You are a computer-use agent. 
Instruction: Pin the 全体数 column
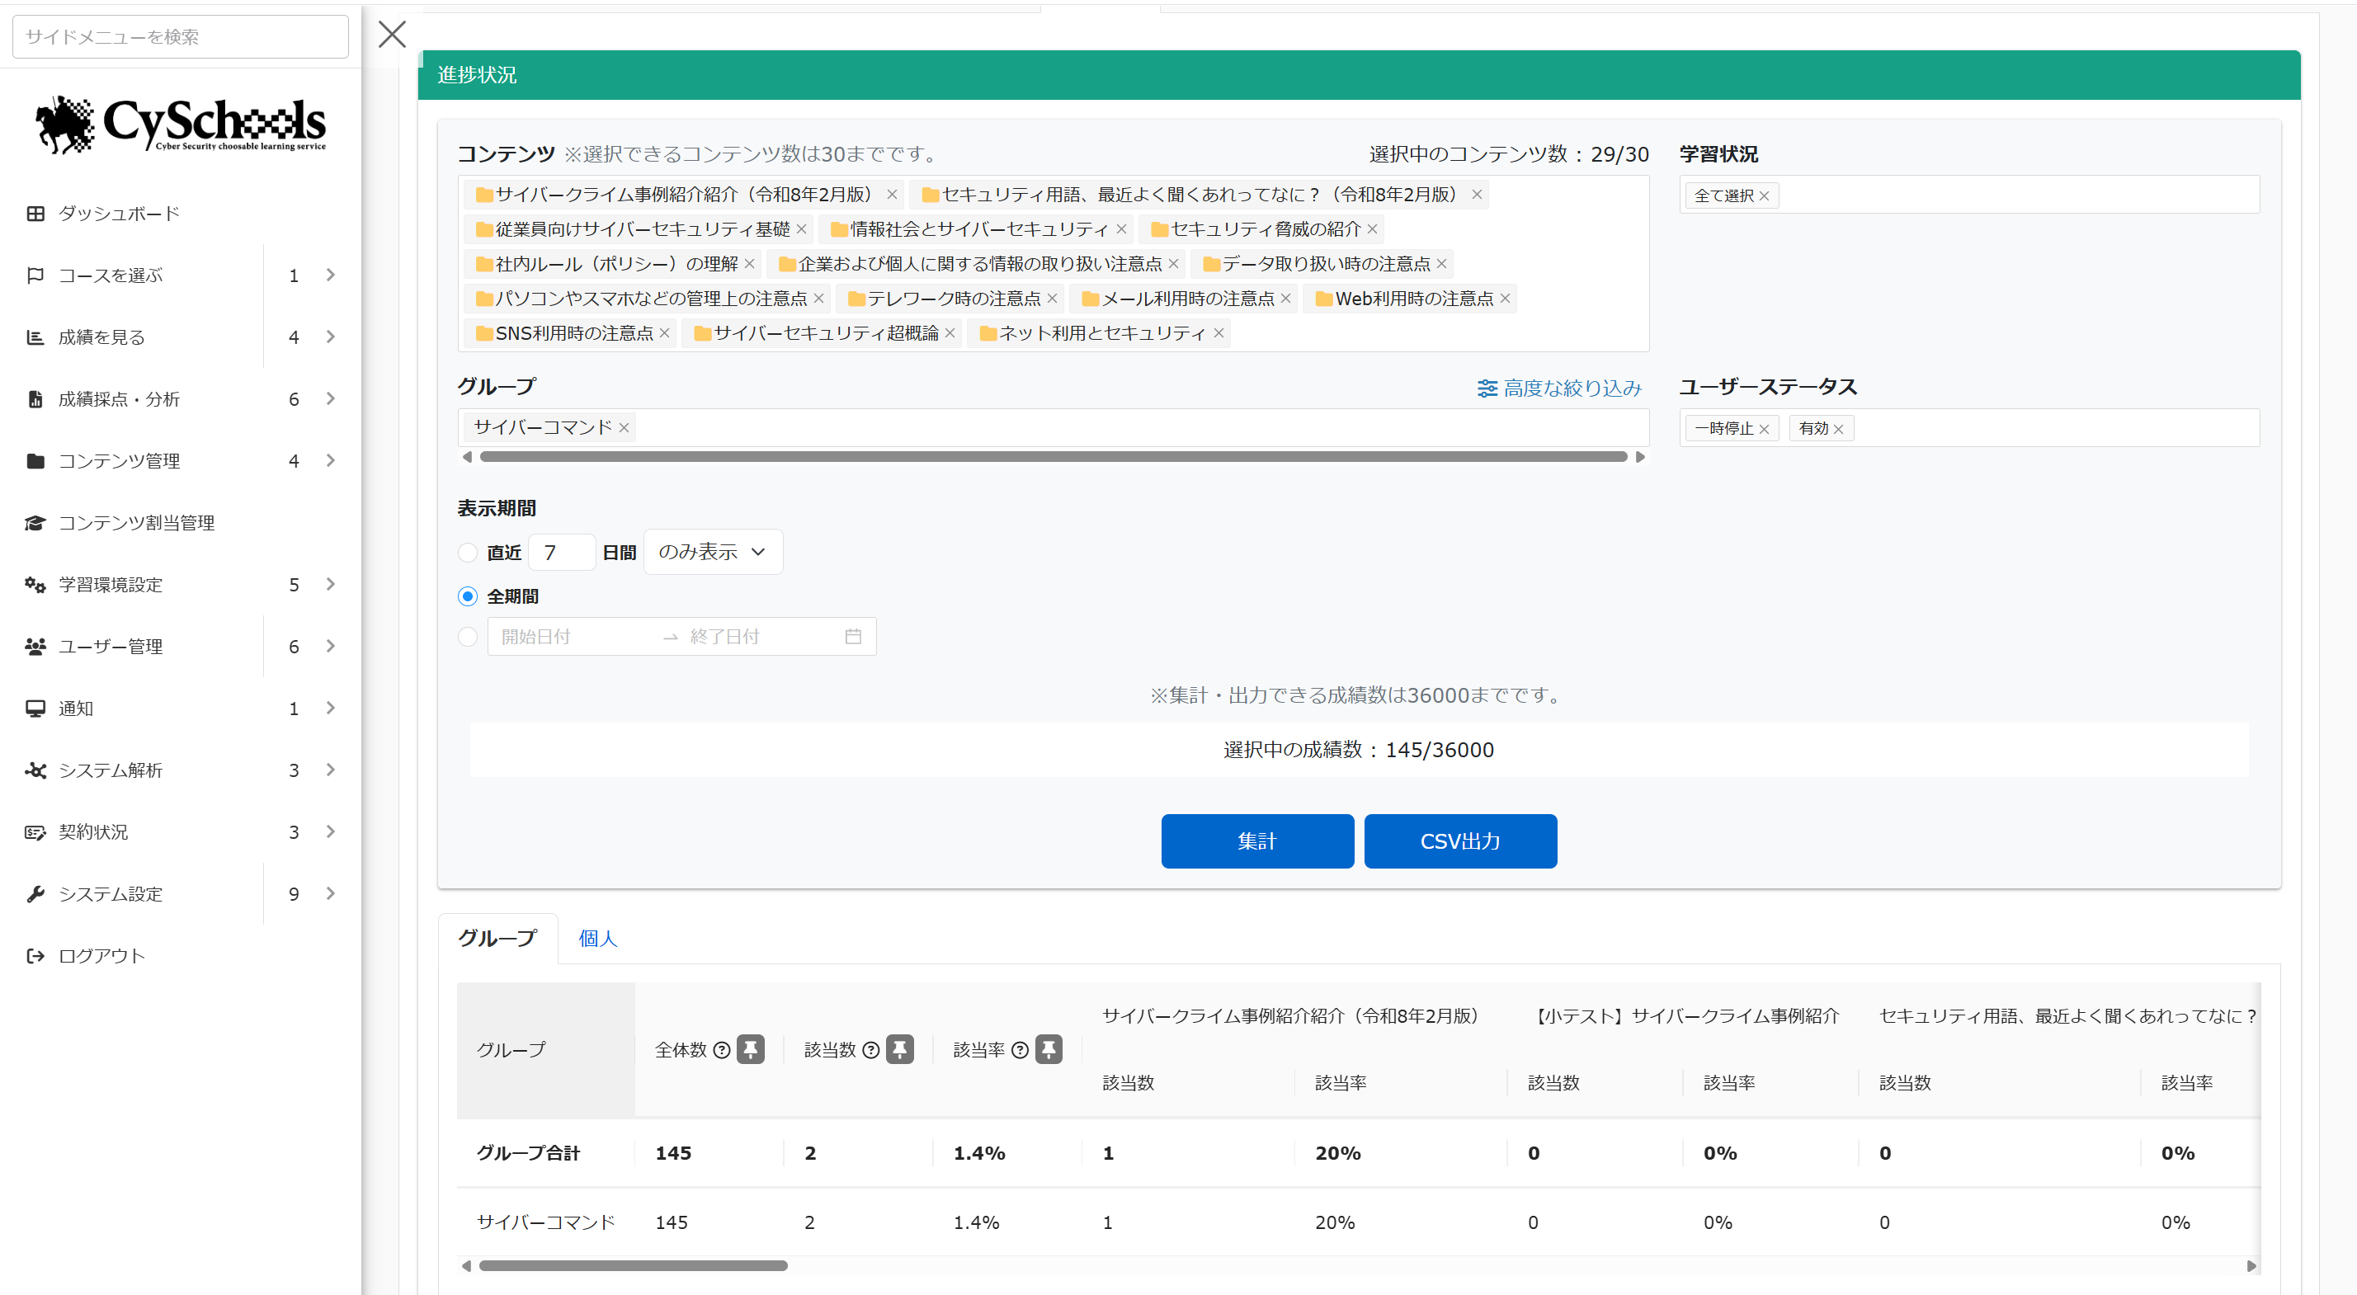(750, 1049)
